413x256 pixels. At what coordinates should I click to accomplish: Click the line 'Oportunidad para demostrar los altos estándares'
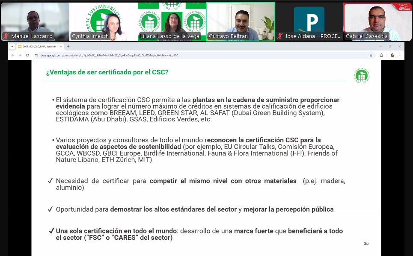(191, 209)
